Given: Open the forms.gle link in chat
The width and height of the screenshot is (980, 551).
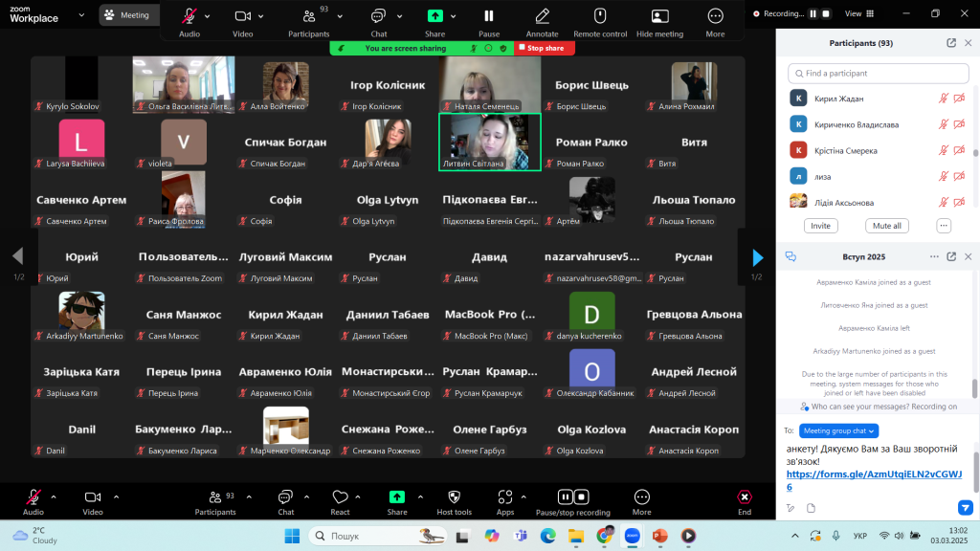Looking at the screenshot, I should [x=874, y=480].
